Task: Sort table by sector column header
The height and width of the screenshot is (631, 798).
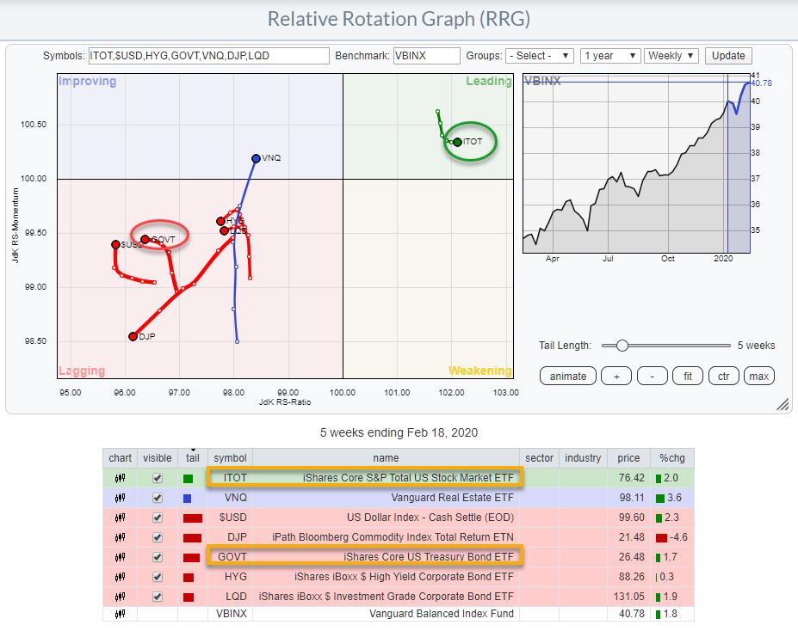Action: point(539,457)
